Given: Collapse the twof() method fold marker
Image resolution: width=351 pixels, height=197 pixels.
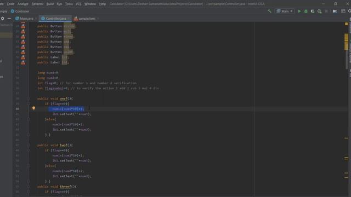Looking at the screenshot, I should tap(29, 145).
